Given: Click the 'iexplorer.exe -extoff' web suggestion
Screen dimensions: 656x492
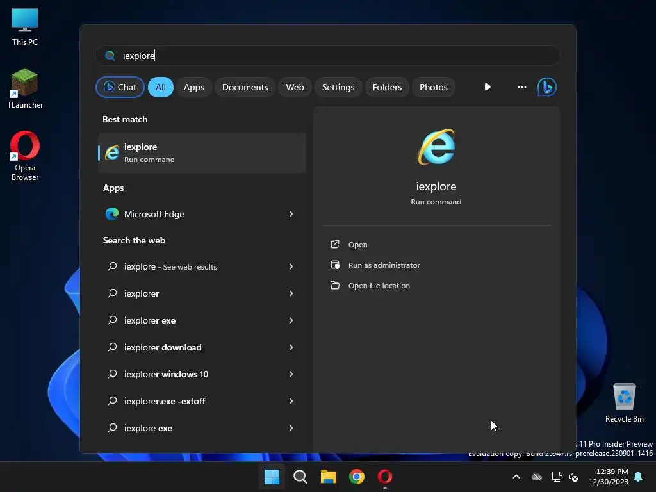Looking at the screenshot, I should click(165, 401).
